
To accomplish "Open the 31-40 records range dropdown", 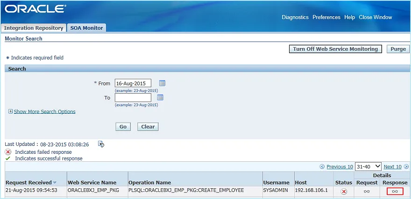I will click(x=368, y=166).
